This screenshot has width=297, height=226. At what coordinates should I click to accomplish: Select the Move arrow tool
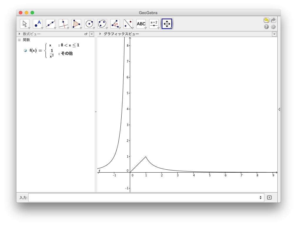pyautogui.click(x=25, y=24)
